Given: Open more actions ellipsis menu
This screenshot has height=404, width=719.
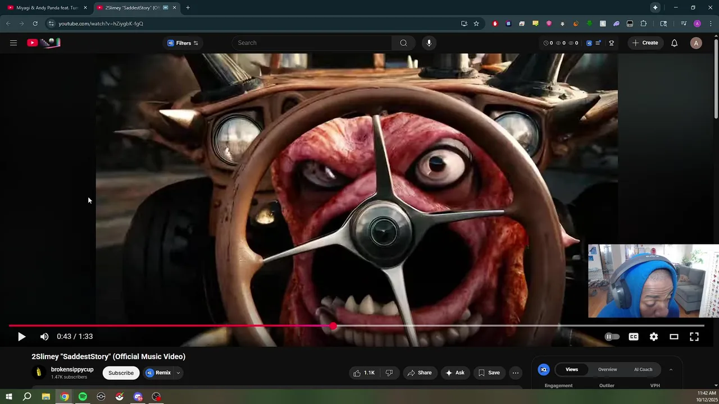Looking at the screenshot, I should (x=516, y=373).
